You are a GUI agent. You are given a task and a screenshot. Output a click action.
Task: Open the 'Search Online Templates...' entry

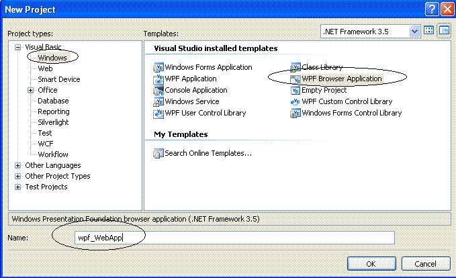tap(208, 153)
